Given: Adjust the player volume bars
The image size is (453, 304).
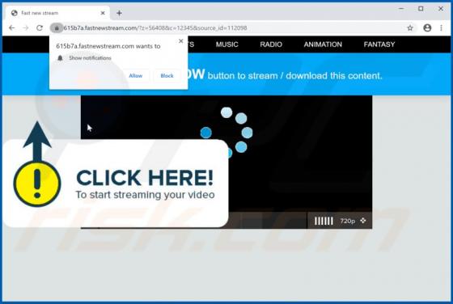Looking at the screenshot, I should coord(324,222).
